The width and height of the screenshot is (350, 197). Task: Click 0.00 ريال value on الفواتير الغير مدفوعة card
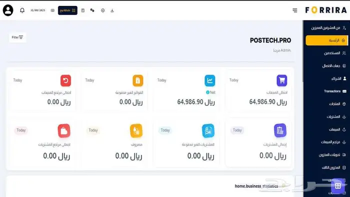click(131, 102)
